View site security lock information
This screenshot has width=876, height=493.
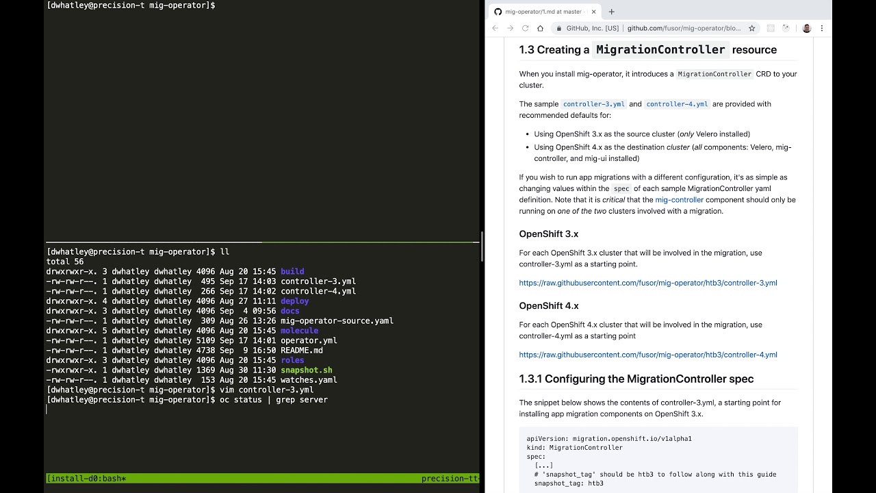(x=559, y=28)
